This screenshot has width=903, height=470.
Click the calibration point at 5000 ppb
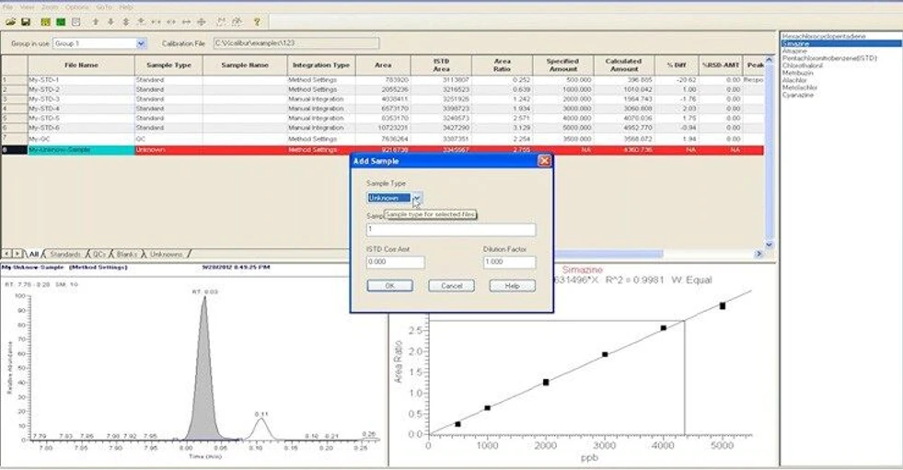723,306
